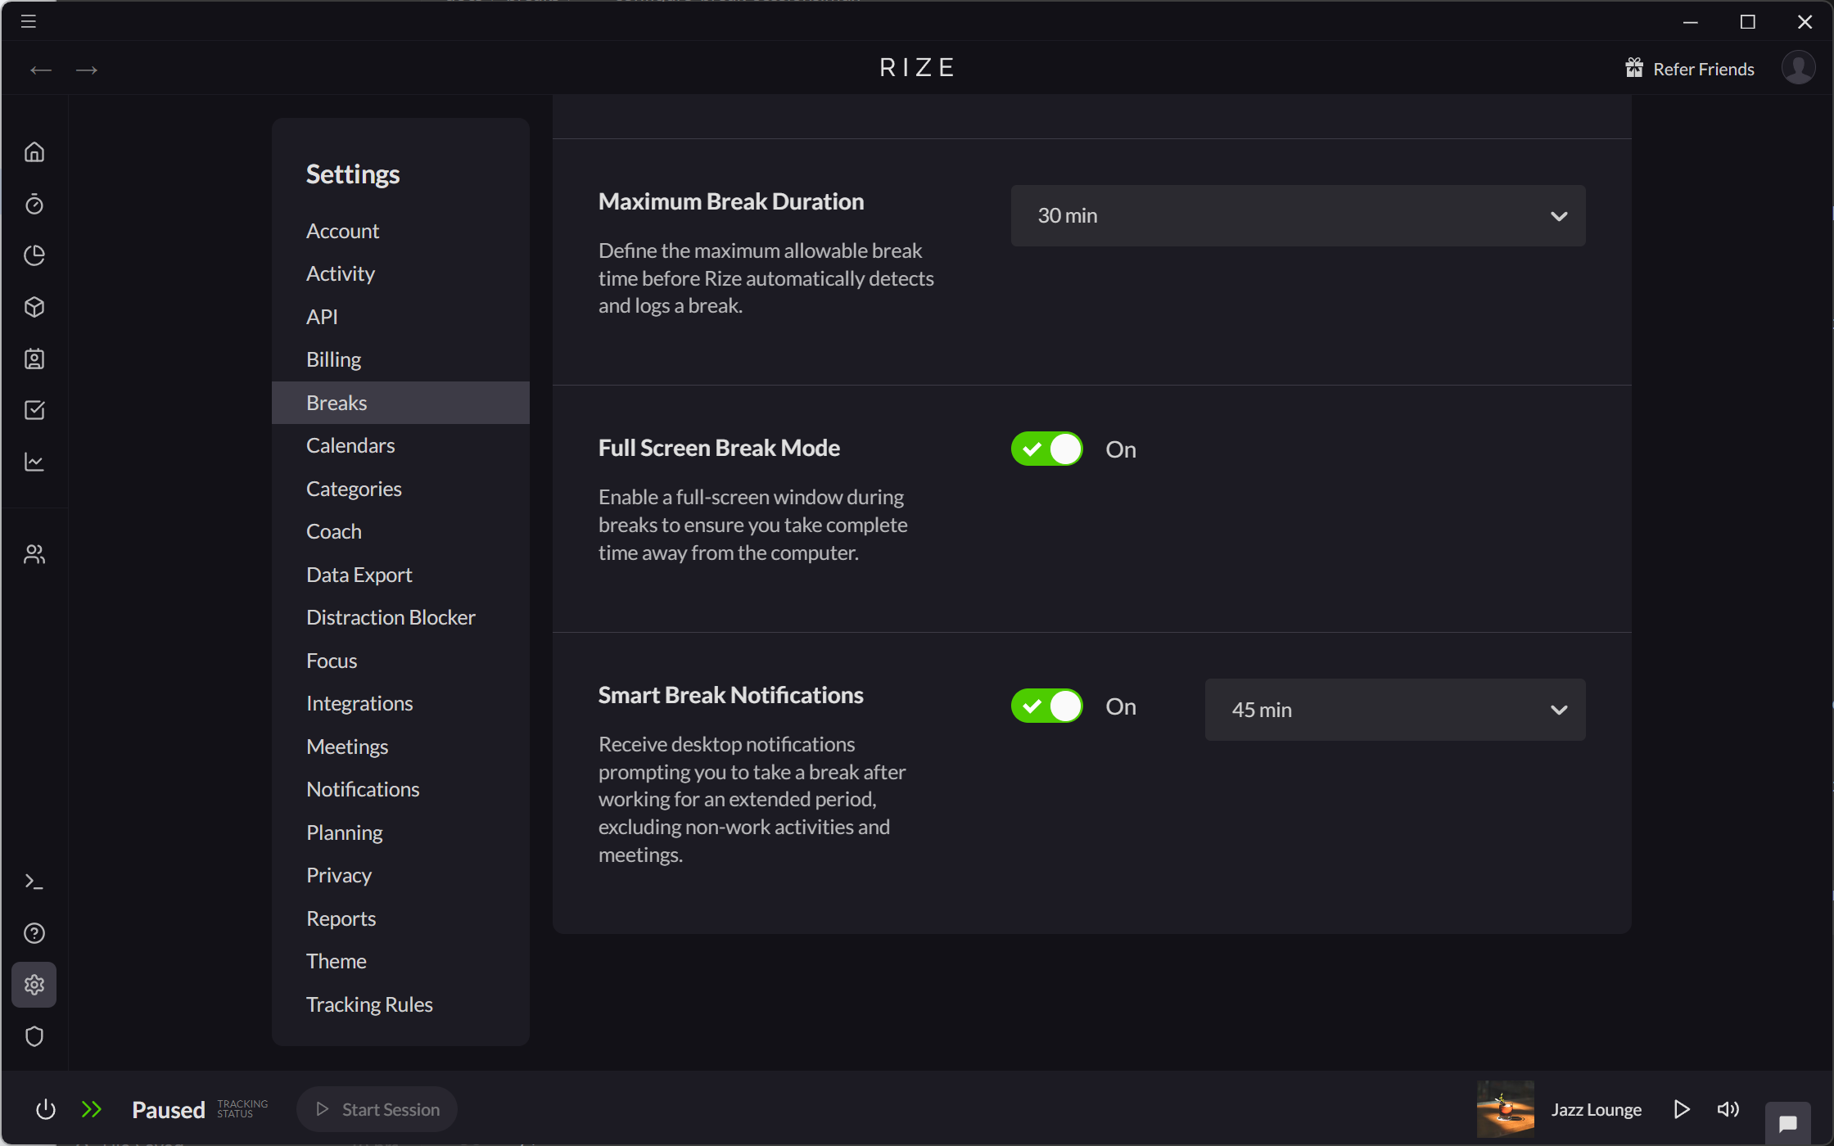Open the analytics line chart icon
Image resolution: width=1834 pixels, height=1146 pixels.
pyautogui.click(x=34, y=462)
